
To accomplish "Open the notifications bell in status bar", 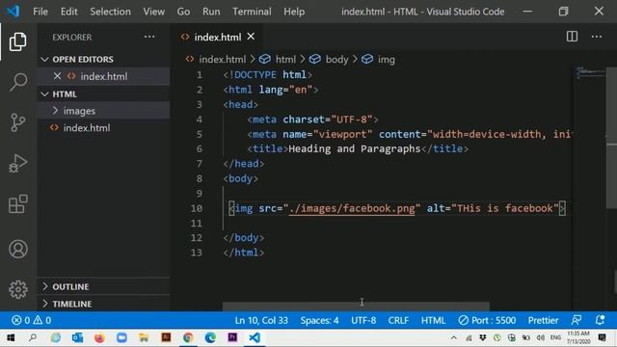I will coord(600,320).
